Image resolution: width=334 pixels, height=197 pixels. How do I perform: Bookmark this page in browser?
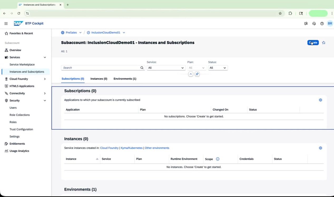pos(280,13)
